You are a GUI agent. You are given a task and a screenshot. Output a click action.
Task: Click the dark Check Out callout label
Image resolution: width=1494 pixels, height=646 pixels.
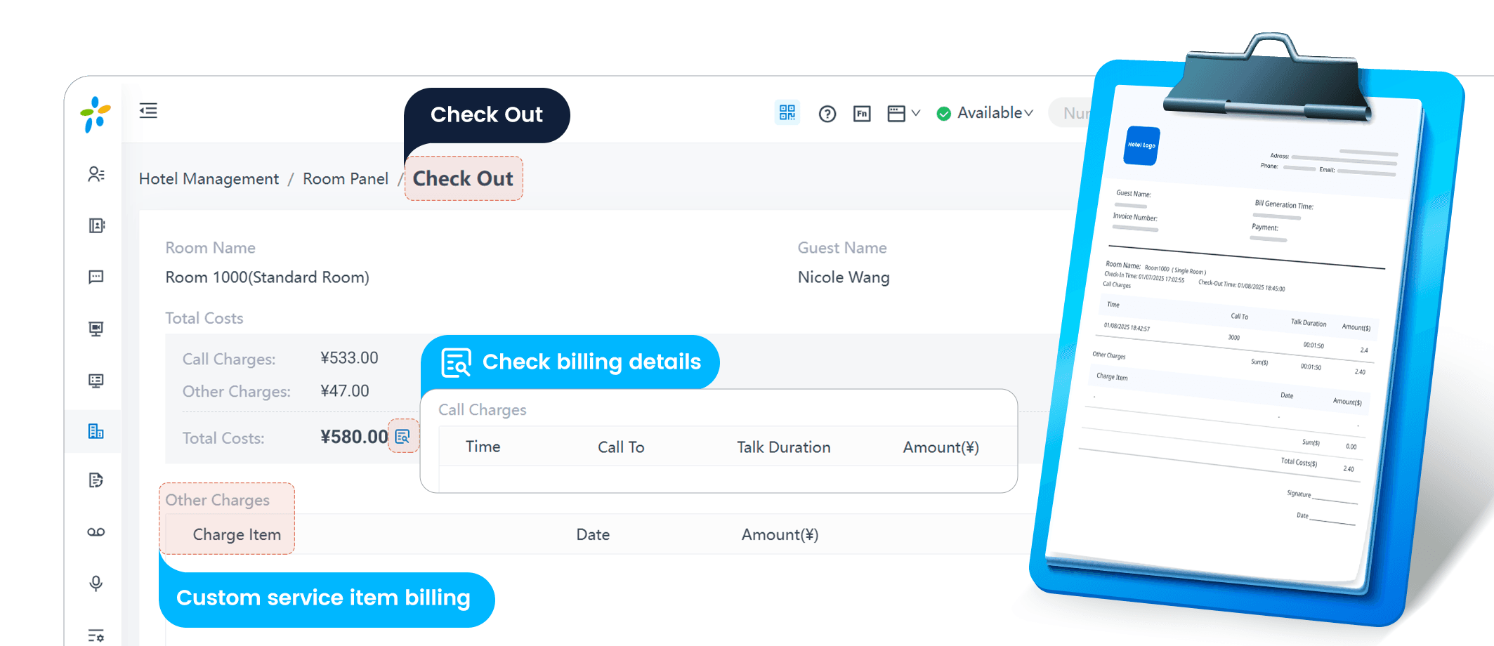(x=487, y=114)
